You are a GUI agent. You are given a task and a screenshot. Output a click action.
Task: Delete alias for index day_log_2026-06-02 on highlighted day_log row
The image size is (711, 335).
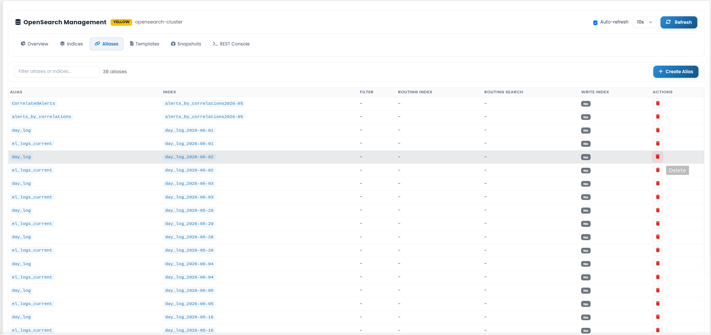[657, 157]
